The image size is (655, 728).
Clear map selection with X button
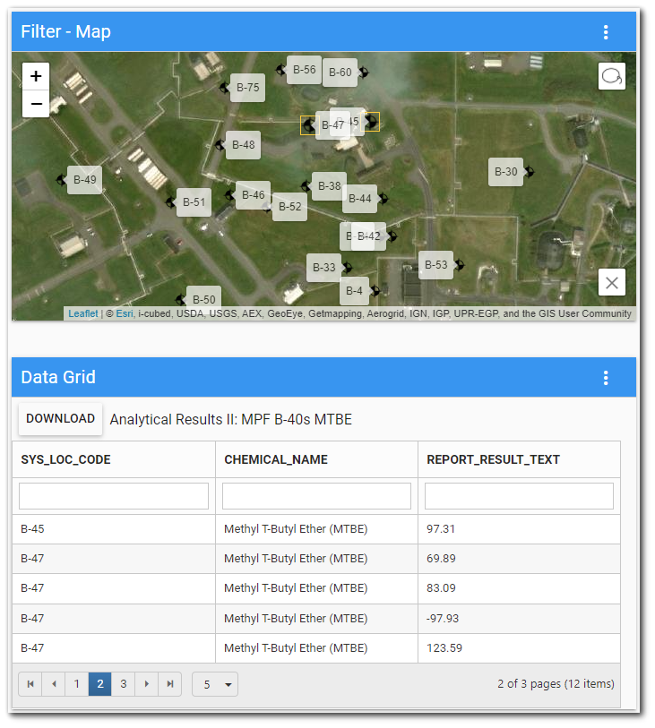(x=611, y=282)
